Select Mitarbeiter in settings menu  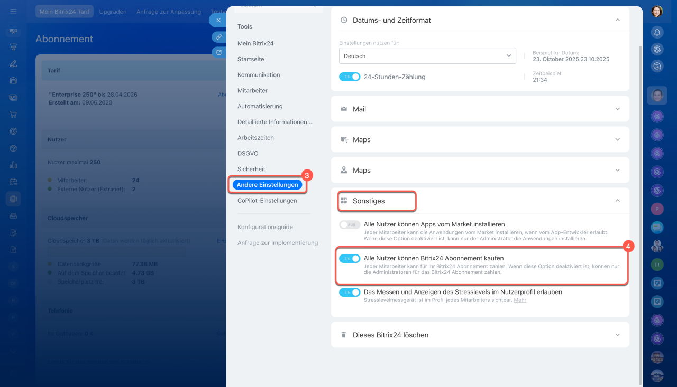(252, 91)
